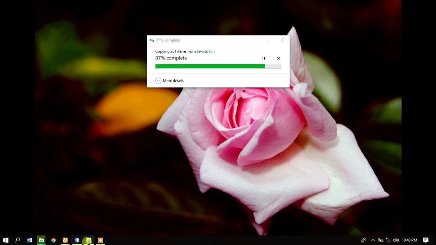Open the orange recorder app on taskbar
This screenshot has height=245, width=436.
pyautogui.click(x=100, y=240)
